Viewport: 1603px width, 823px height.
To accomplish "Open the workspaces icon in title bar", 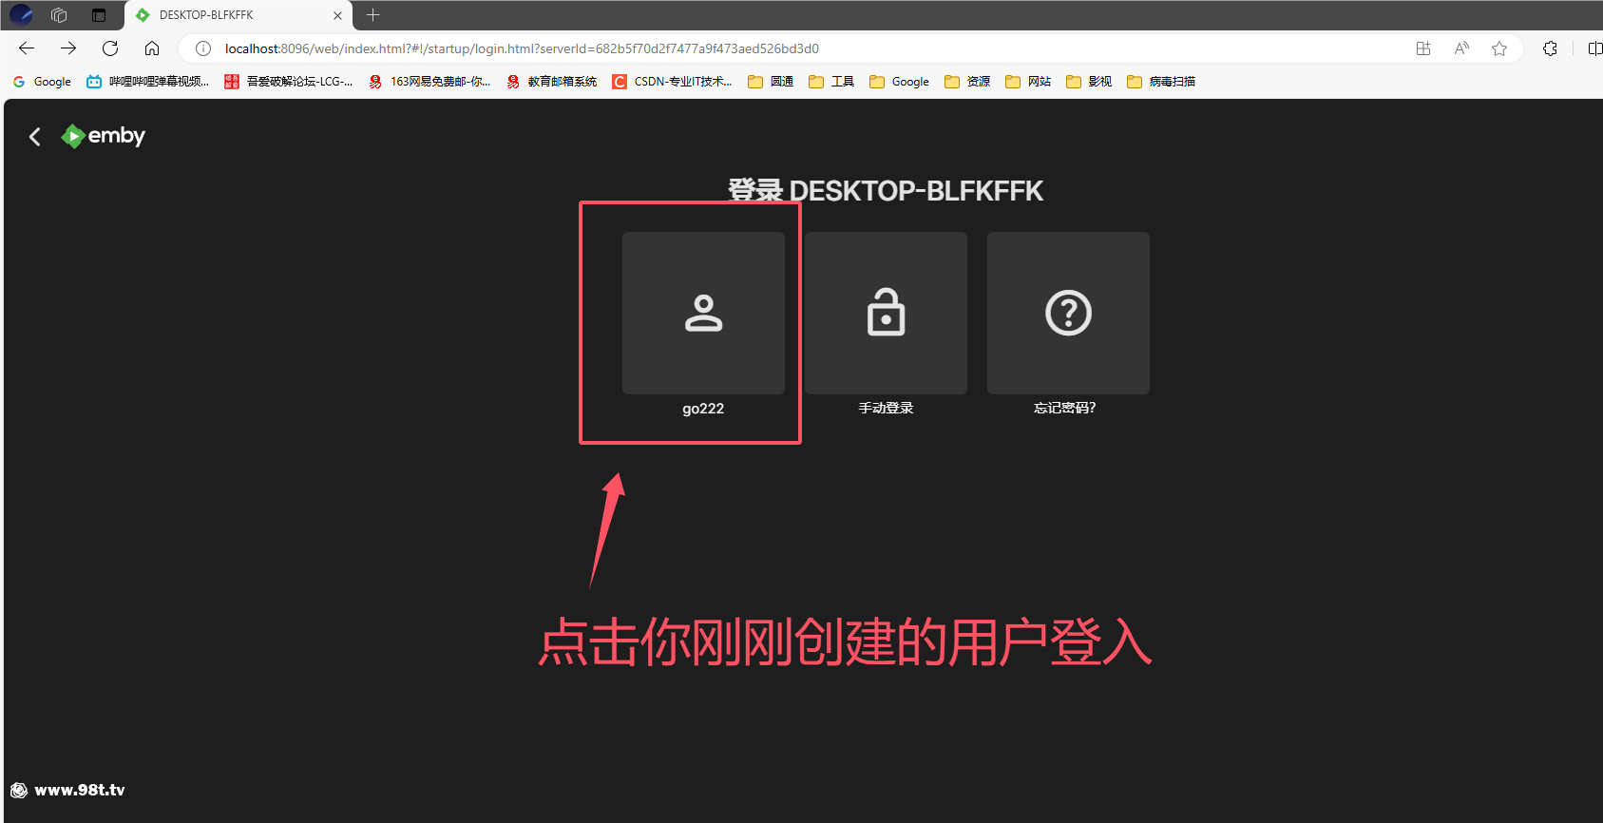I will pos(59,15).
